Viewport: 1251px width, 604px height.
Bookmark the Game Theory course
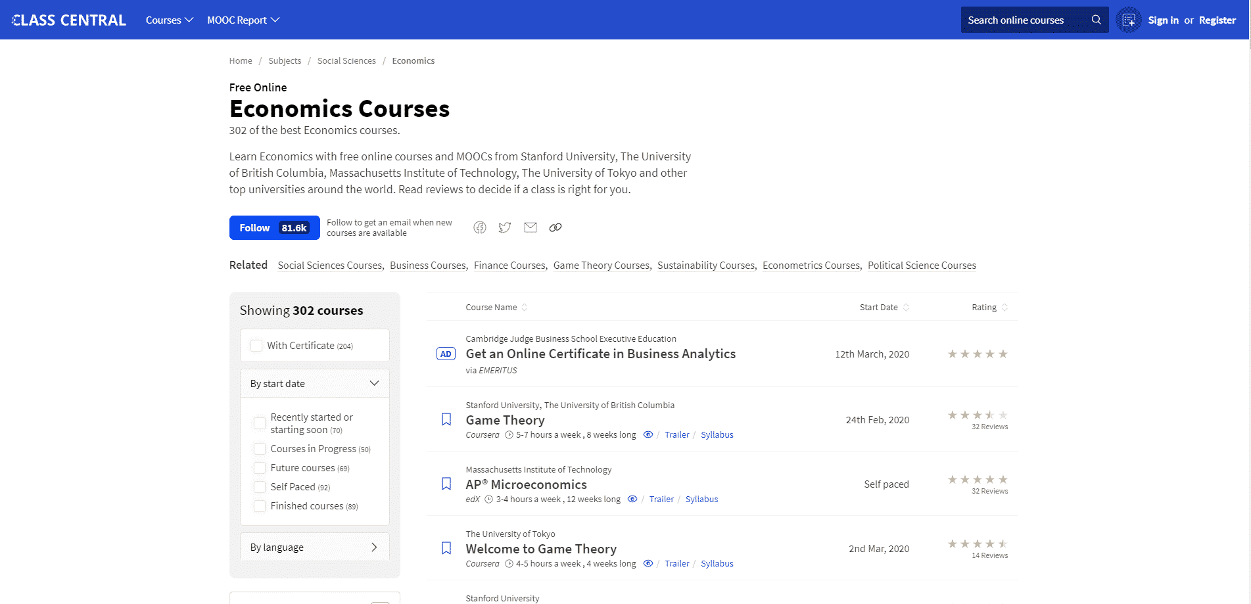tap(446, 419)
